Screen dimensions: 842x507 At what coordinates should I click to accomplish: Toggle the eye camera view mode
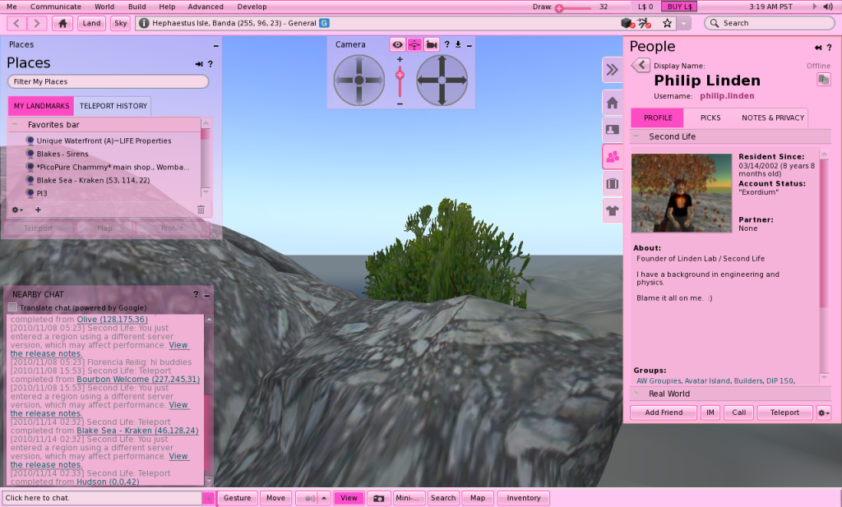(397, 44)
